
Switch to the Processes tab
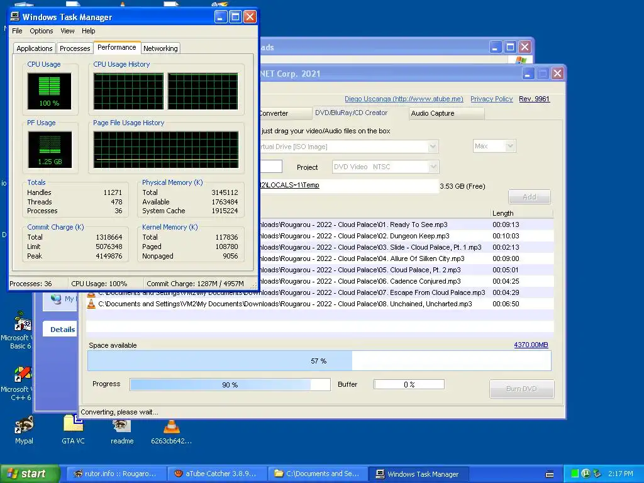click(75, 48)
